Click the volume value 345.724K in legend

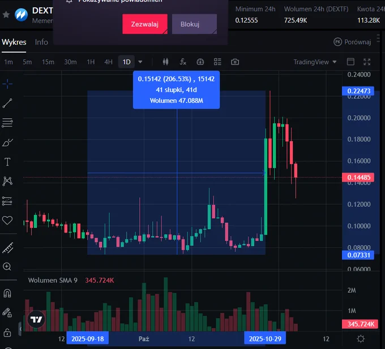(x=100, y=281)
